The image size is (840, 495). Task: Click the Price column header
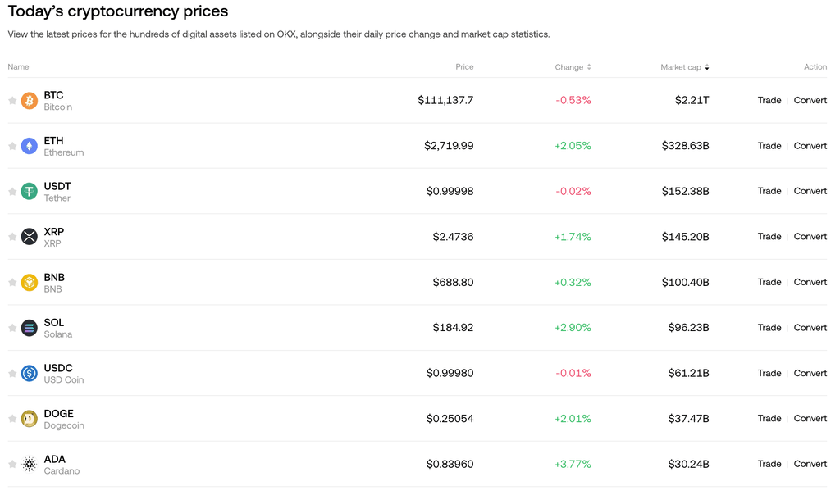point(464,67)
